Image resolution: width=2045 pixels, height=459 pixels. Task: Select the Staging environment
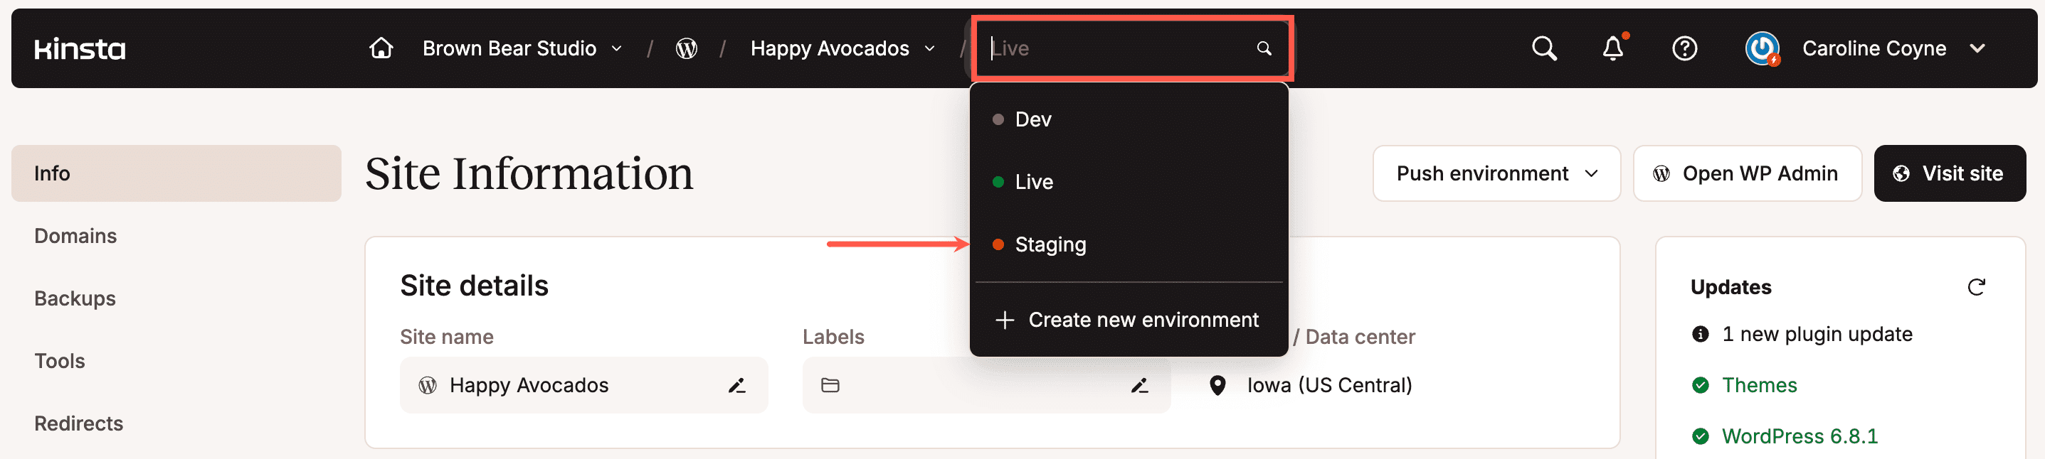pyautogui.click(x=1050, y=244)
